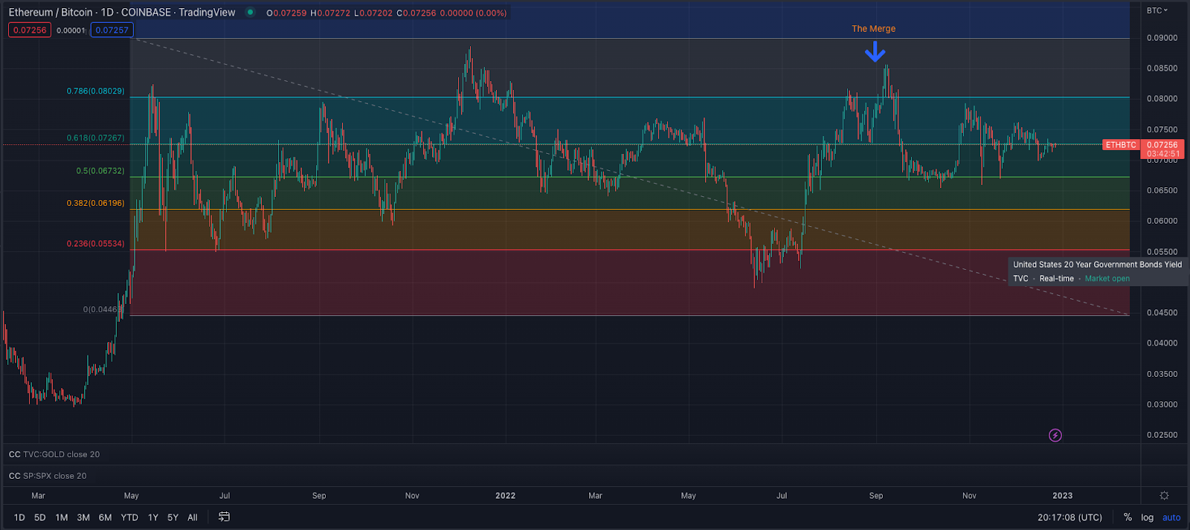Click the 0.382(0.06196) Fibonacci label

pos(95,203)
